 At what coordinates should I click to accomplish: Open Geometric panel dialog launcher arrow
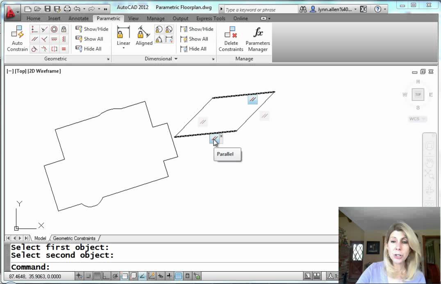(x=108, y=59)
